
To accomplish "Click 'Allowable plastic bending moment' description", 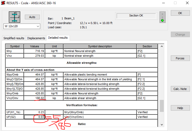I will click(x=86, y=75).
